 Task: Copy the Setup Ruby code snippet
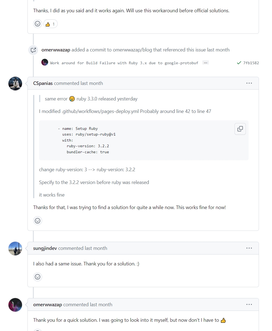click(240, 129)
